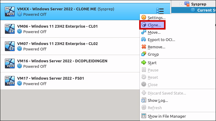Click the Move arrow icon

(144, 32)
